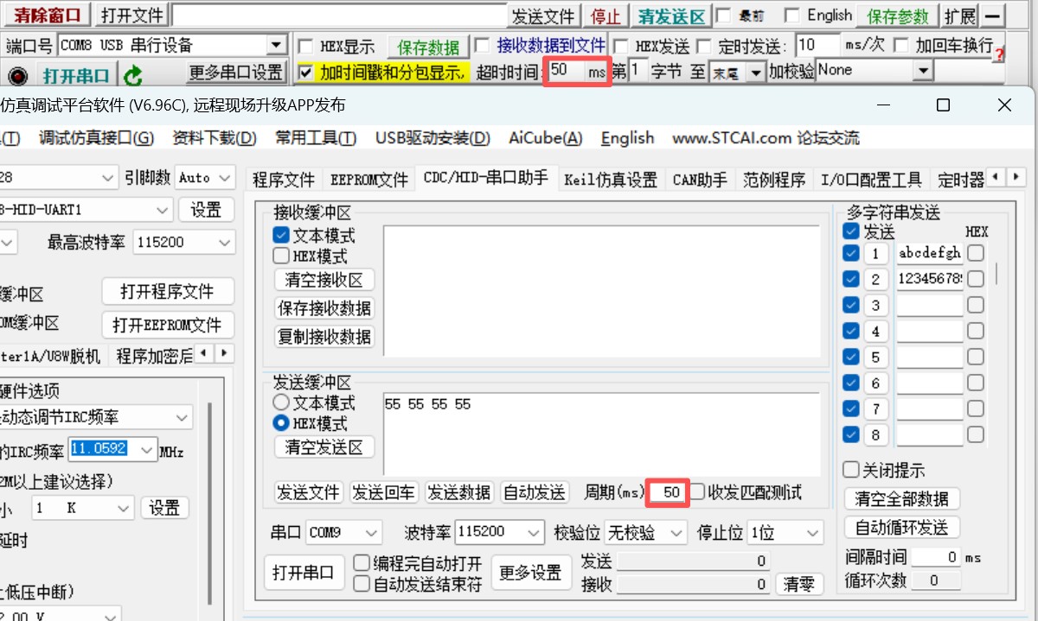Viewport: 1038px width, 621px height.
Task: Select HEX模式 in the receive buffer
Action: coord(281,257)
